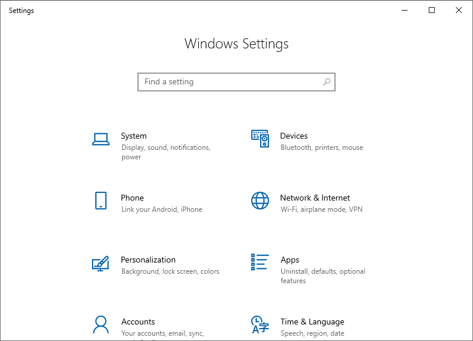Click the 'Windows Settings' heading
Viewport: 473px width, 341px height.
point(236,44)
